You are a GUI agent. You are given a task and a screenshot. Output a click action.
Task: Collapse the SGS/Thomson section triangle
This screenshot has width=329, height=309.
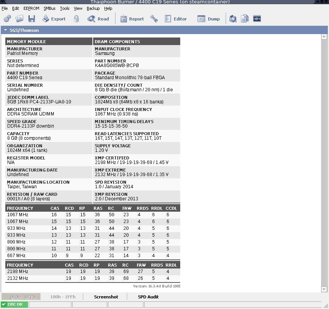pos(5,30)
